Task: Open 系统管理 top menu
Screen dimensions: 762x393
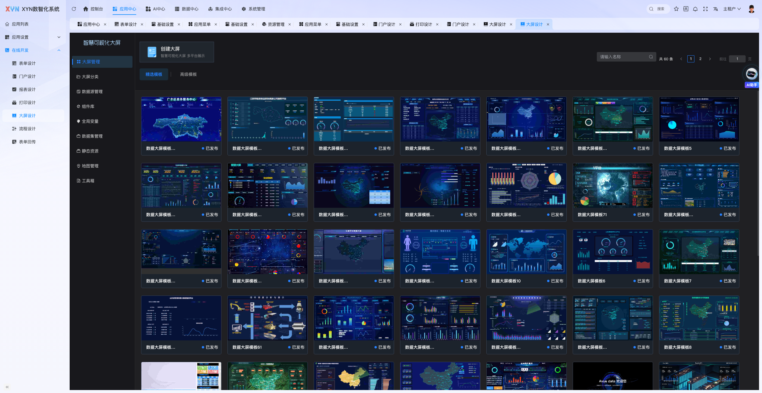Action: [x=253, y=9]
